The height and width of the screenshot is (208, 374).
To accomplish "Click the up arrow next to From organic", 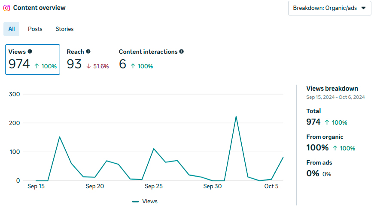I will [x=335, y=148].
